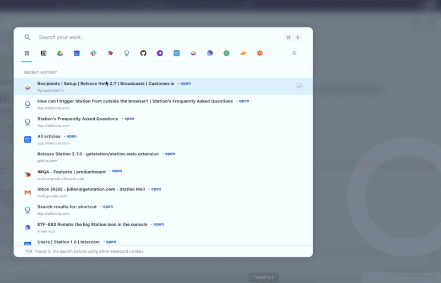441x283 pixels.
Task: Select 'All articles' history entry
Action: coord(163,139)
